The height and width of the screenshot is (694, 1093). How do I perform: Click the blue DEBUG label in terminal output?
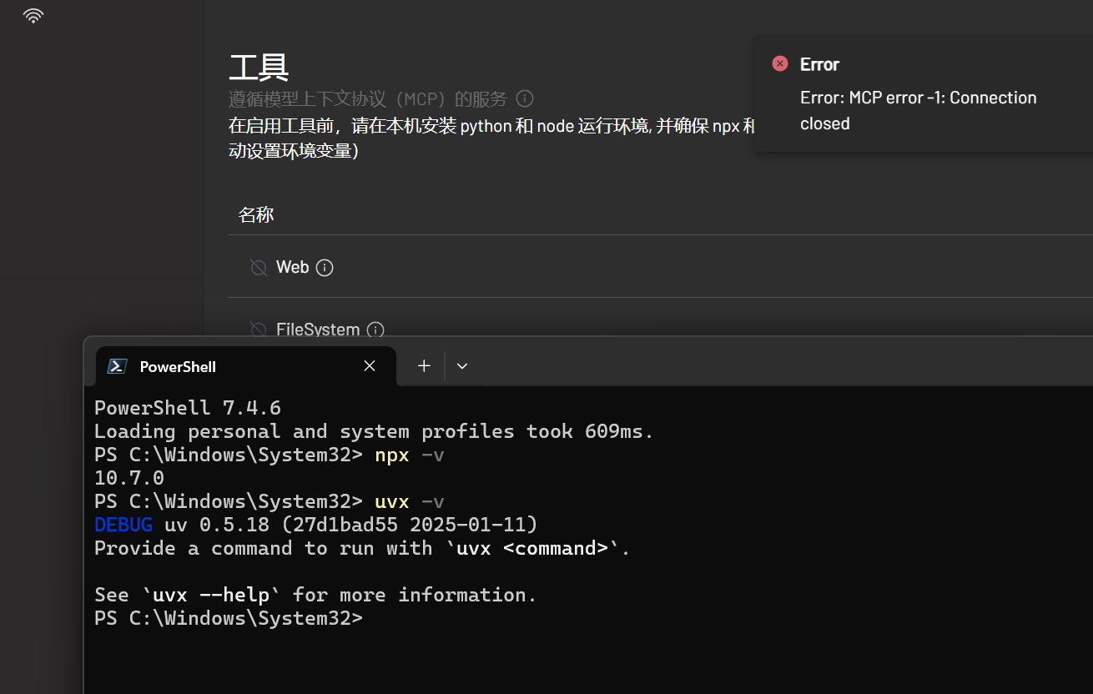click(123, 525)
